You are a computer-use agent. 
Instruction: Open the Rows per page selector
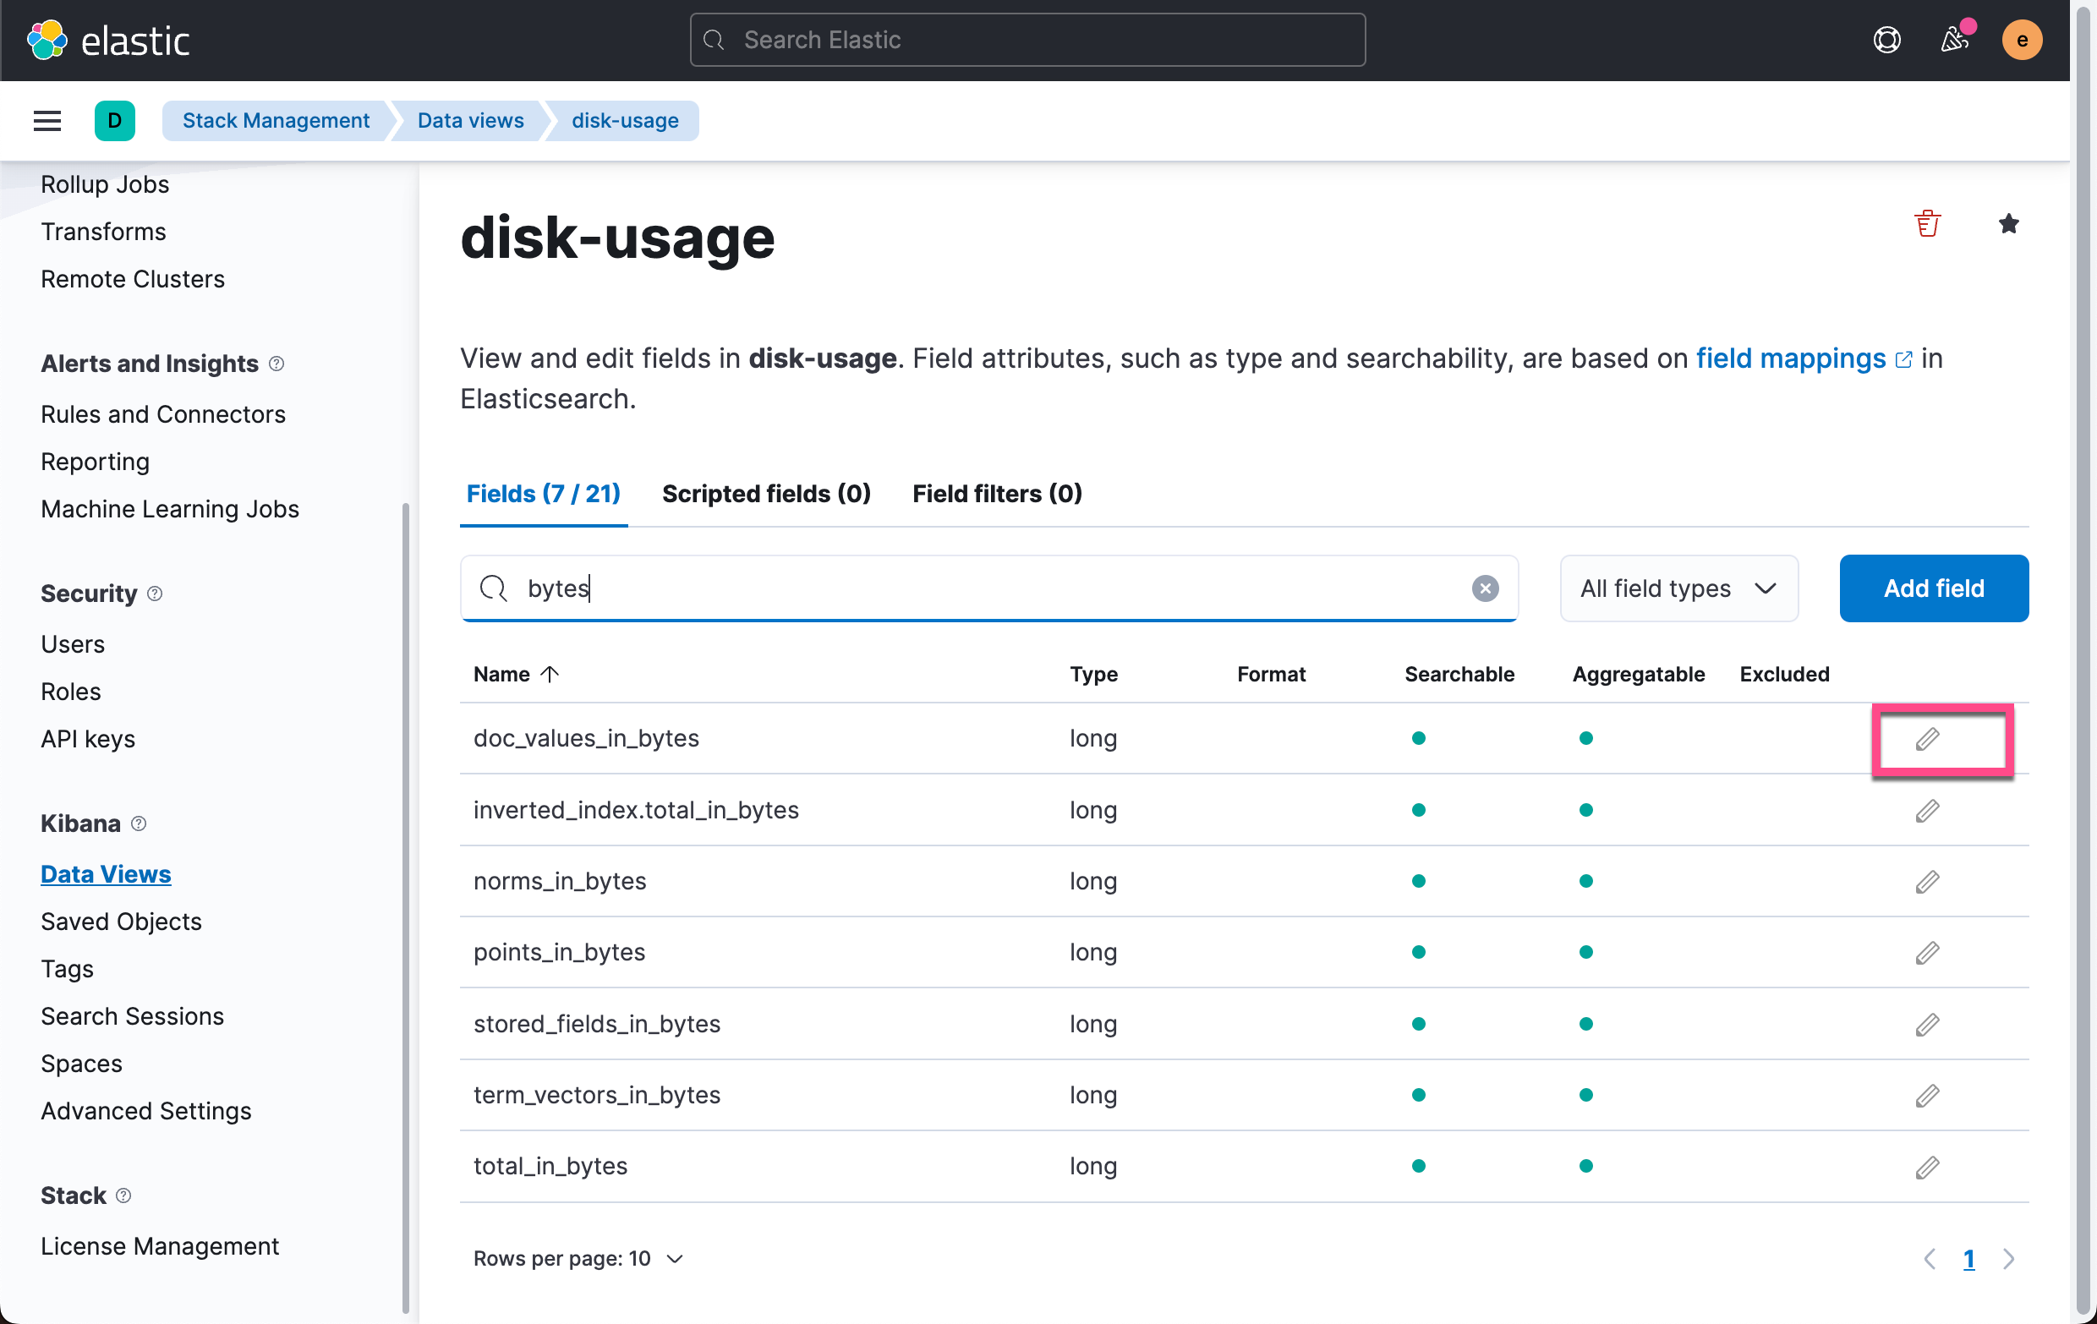tap(578, 1259)
